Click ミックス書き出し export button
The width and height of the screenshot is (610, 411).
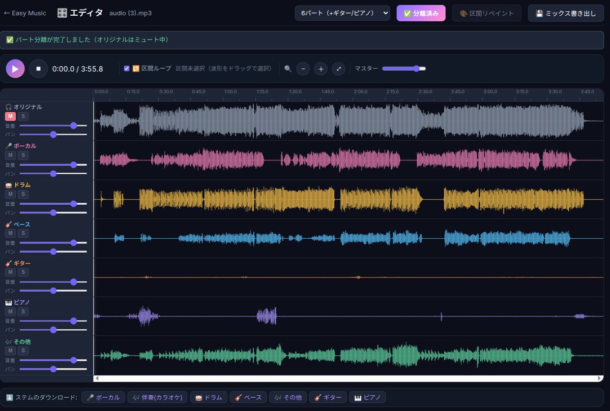click(x=566, y=13)
